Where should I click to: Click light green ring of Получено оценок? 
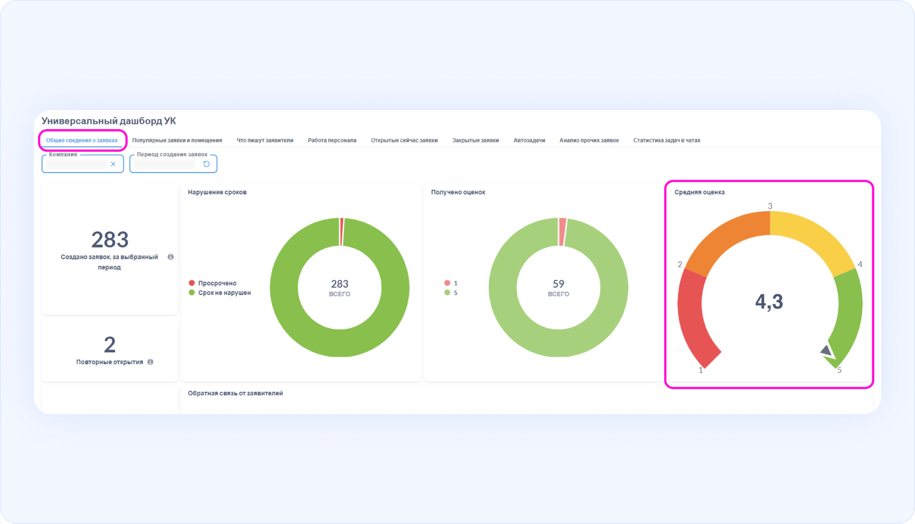503,288
